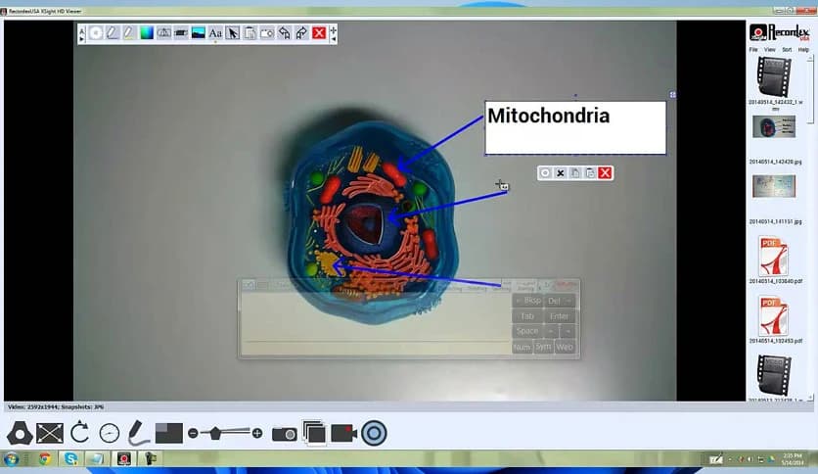Click the Recordex app taskbar icon
The width and height of the screenshot is (818, 474).
point(123,459)
